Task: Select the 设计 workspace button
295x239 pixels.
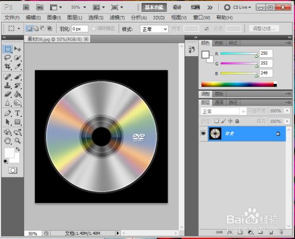Action: [177, 8]
